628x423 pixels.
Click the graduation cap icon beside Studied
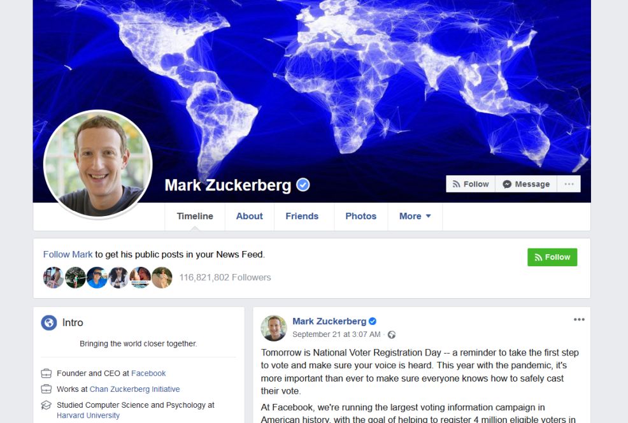(46, 405)
